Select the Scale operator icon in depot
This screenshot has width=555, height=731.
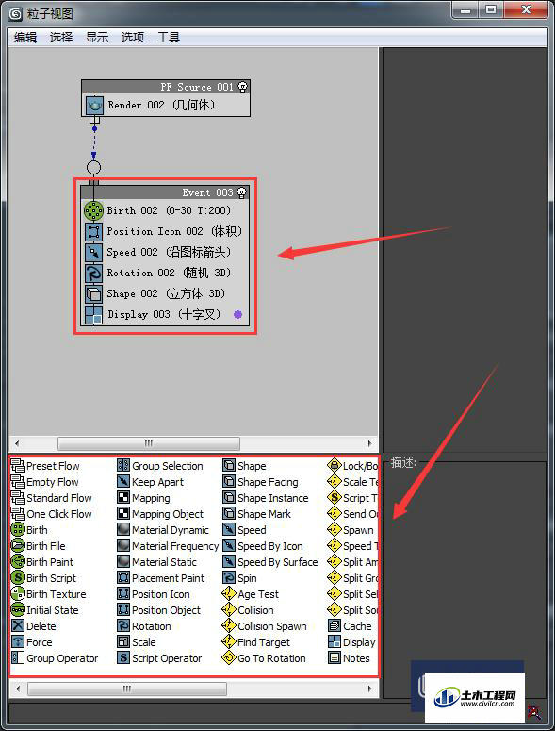(x=123, y=642)
